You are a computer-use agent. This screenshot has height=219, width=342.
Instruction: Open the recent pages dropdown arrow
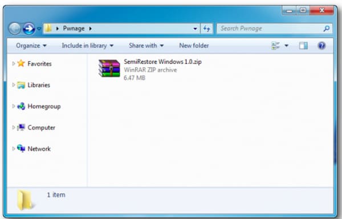[39, 29]
